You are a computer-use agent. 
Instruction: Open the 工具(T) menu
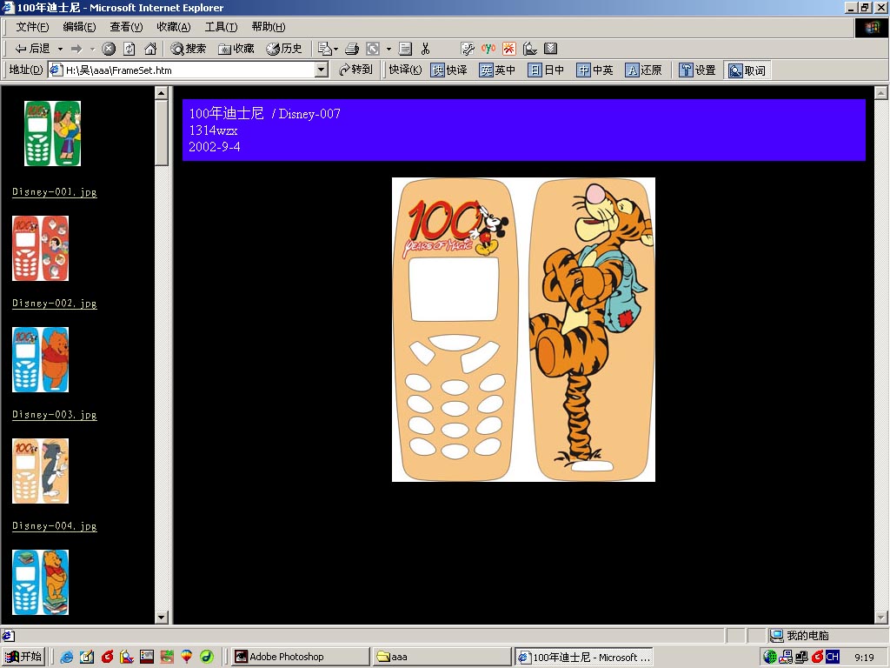pos(221,27)
